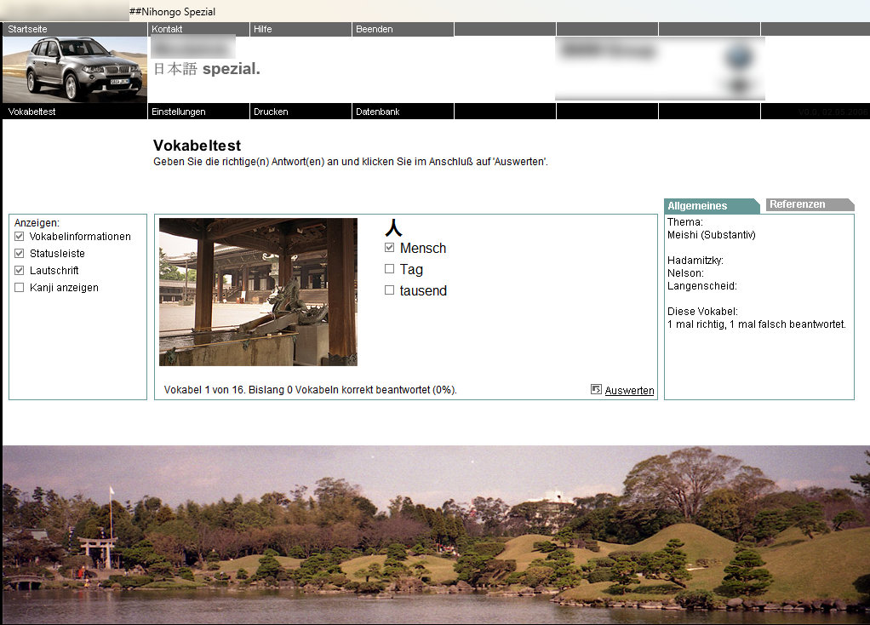Image resolution: width=870 pixels, height=625 pixels.
Task: Click Beenden to exit the application
Action: coord(375,29)
